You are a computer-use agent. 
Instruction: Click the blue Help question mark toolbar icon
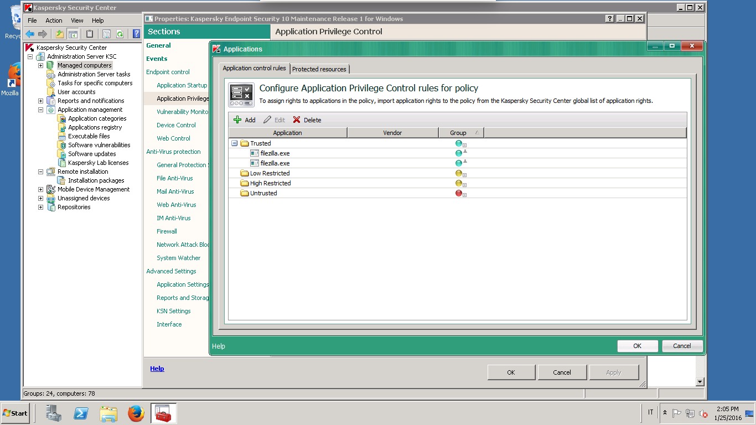[137, 34]
